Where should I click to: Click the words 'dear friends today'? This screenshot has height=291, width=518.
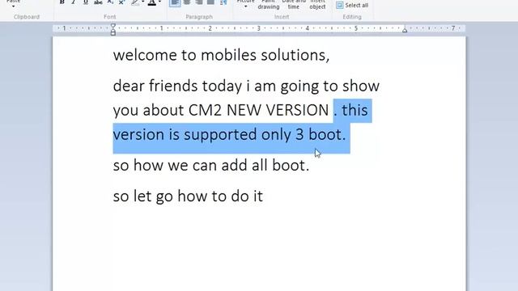pos(178,86)
